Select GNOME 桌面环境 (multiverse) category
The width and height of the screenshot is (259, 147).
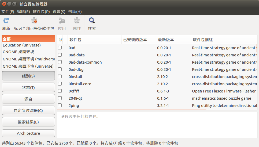pyautogui.click(x=28, y=59)
